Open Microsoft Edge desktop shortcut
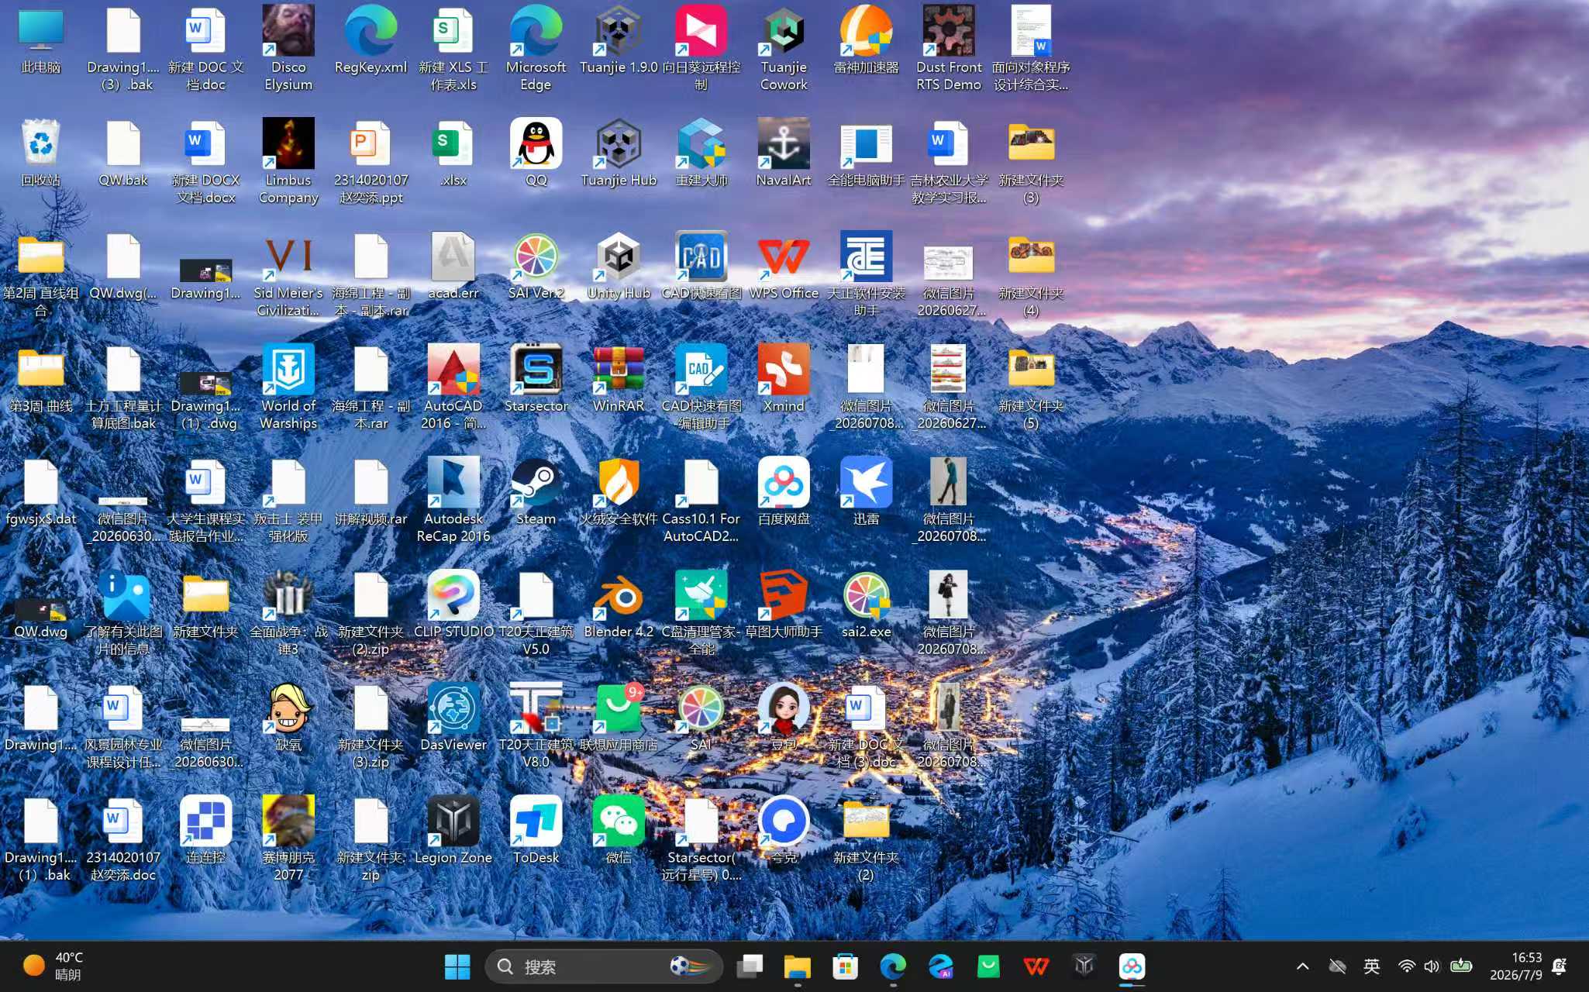Image resolution: width=1589 pixels, height=992 pixels. [536, 48]
